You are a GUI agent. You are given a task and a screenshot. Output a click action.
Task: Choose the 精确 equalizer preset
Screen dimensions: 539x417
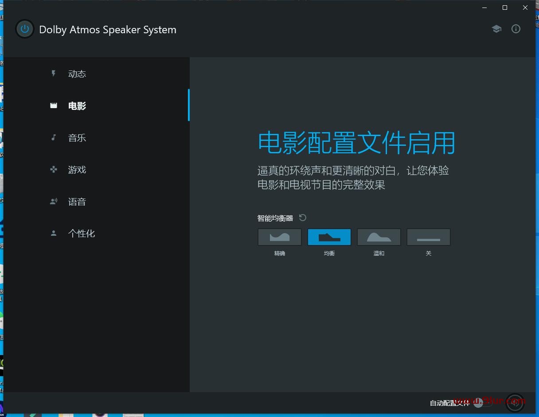(280, 237)
